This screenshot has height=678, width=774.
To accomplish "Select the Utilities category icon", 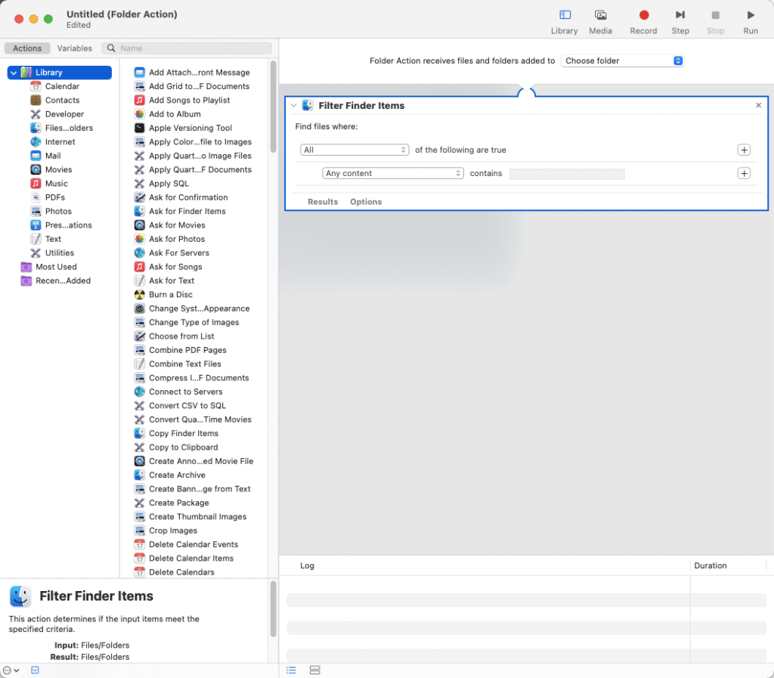I will [x=36, y=252].
